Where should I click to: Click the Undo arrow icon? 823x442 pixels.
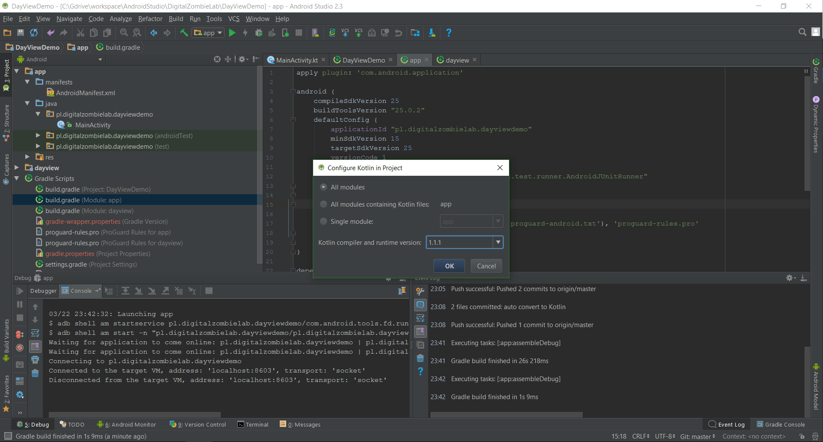[x=51, y=33]
